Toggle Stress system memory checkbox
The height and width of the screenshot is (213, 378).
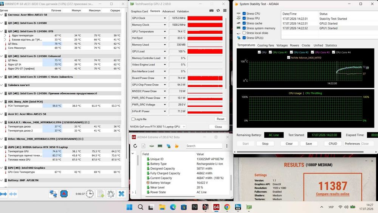tap(244, 28)
